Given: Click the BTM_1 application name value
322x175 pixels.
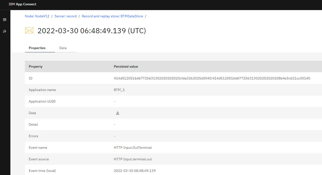Looking at the screenshot, I should pos(119,90).
